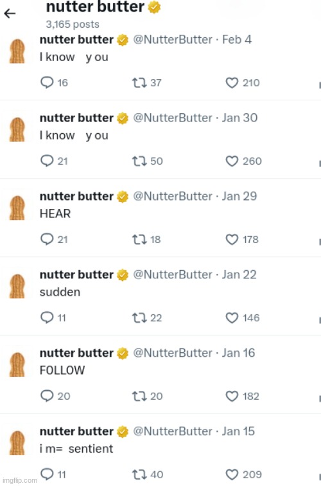321x486 pixels.
Task: Click the peanut avatar on the HEAR post
Action: point(17,208)
